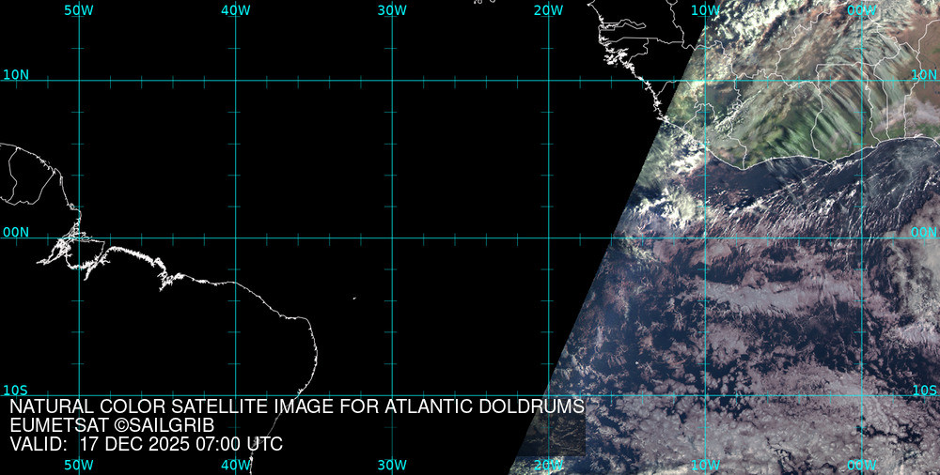Click the 10S latitude label on right edge
This screenshot has width=940, height=475.
(924, 390)
